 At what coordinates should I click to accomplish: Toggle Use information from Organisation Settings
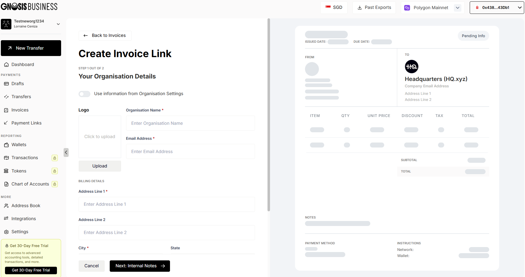[84, 94]
